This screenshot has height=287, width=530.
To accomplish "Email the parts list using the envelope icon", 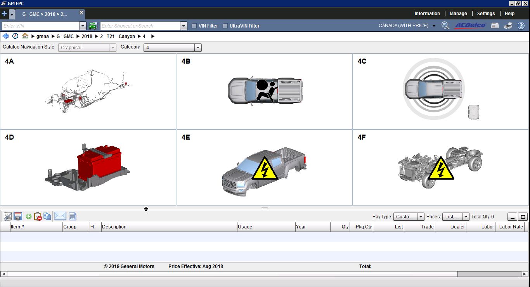I will pyautogui.click(x=60, y=216).
